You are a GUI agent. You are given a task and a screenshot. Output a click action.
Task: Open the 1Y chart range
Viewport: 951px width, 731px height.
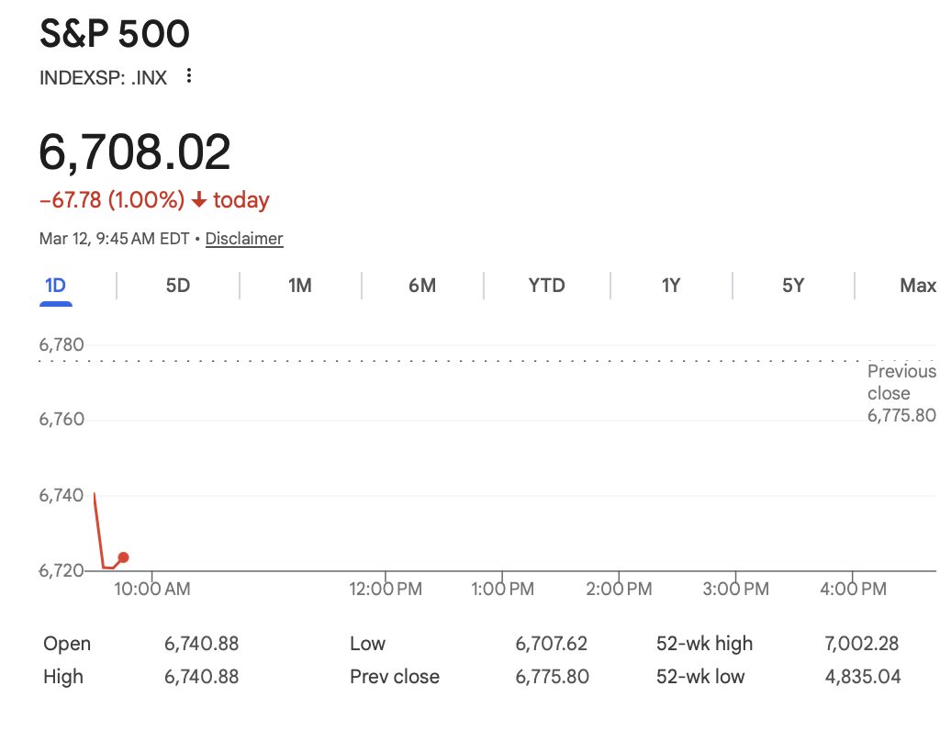671,286
